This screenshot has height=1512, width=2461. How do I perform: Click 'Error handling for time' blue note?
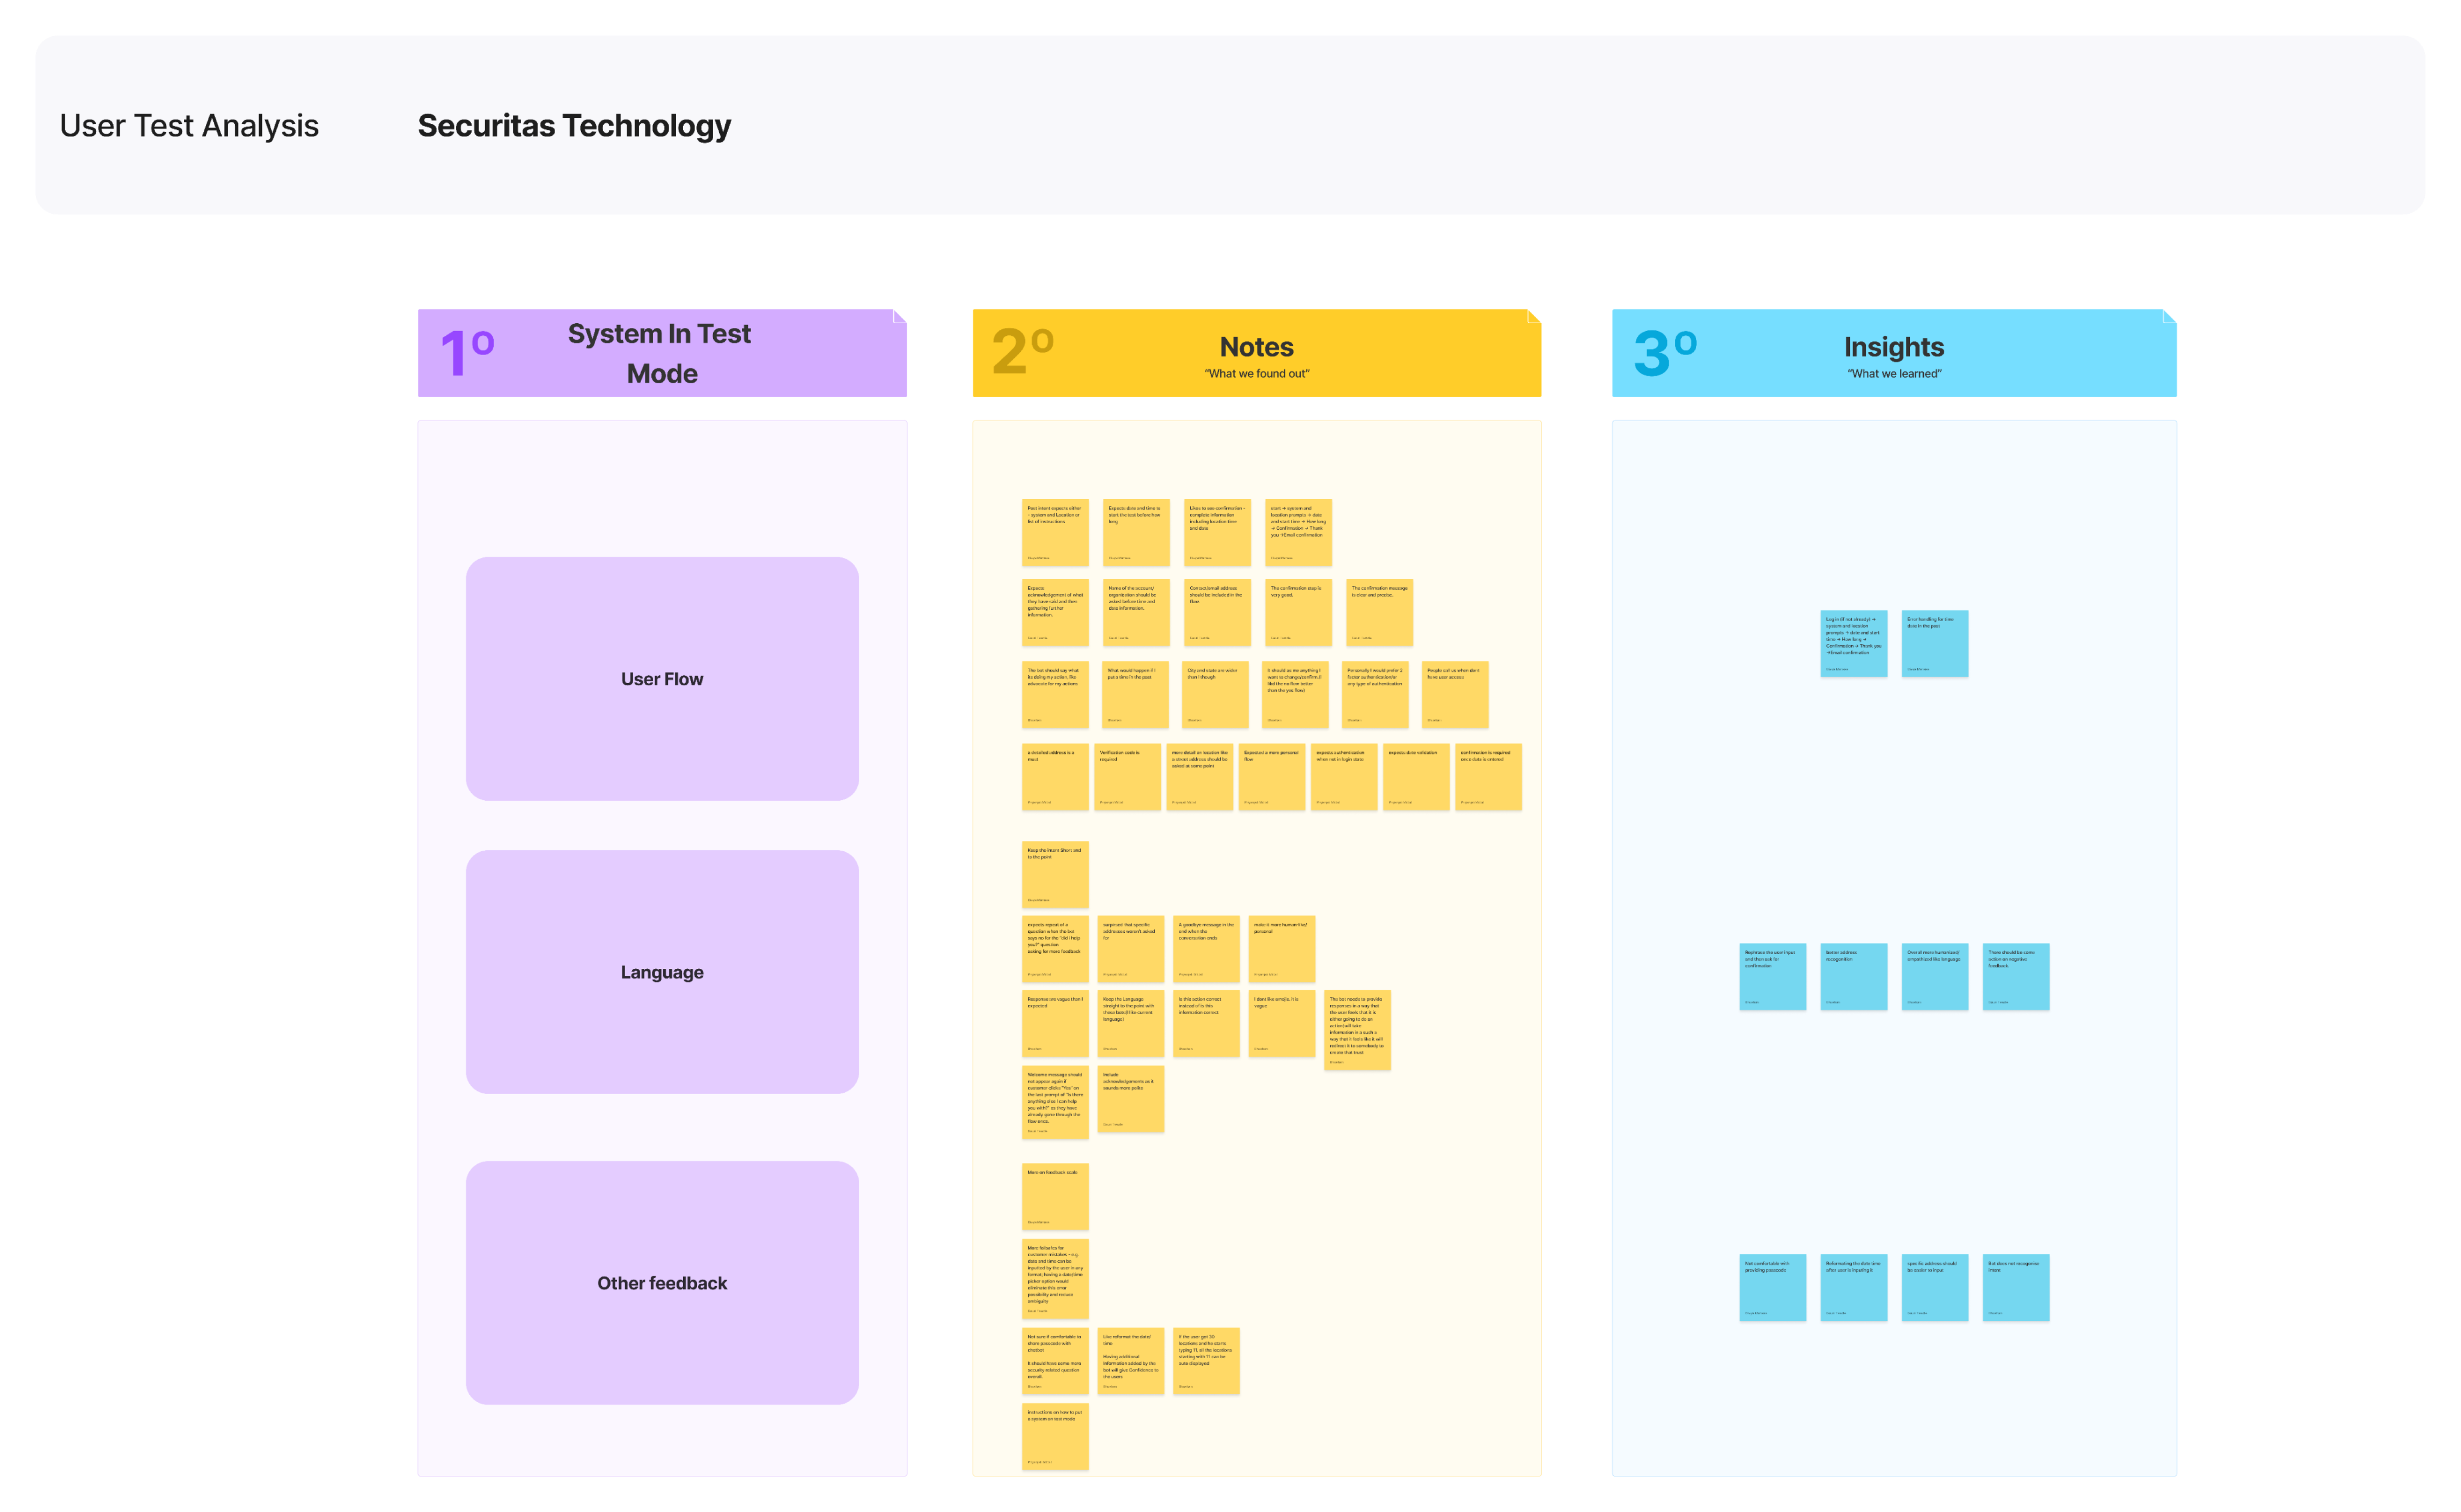(1934, 643)
